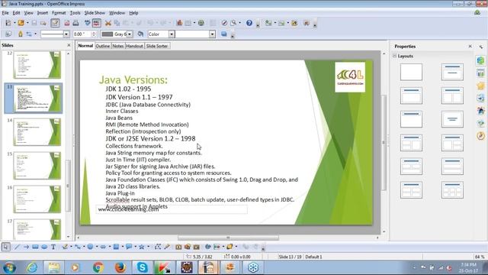Toggle the Shadow icon

pyautogui.click(x=223, y=34)
